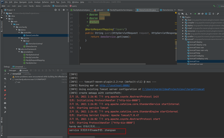Collapse the Maven Plugins node

coord(181,17)
